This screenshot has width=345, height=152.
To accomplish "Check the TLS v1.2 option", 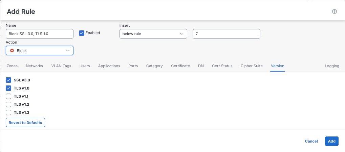I will tap(9, 104).
